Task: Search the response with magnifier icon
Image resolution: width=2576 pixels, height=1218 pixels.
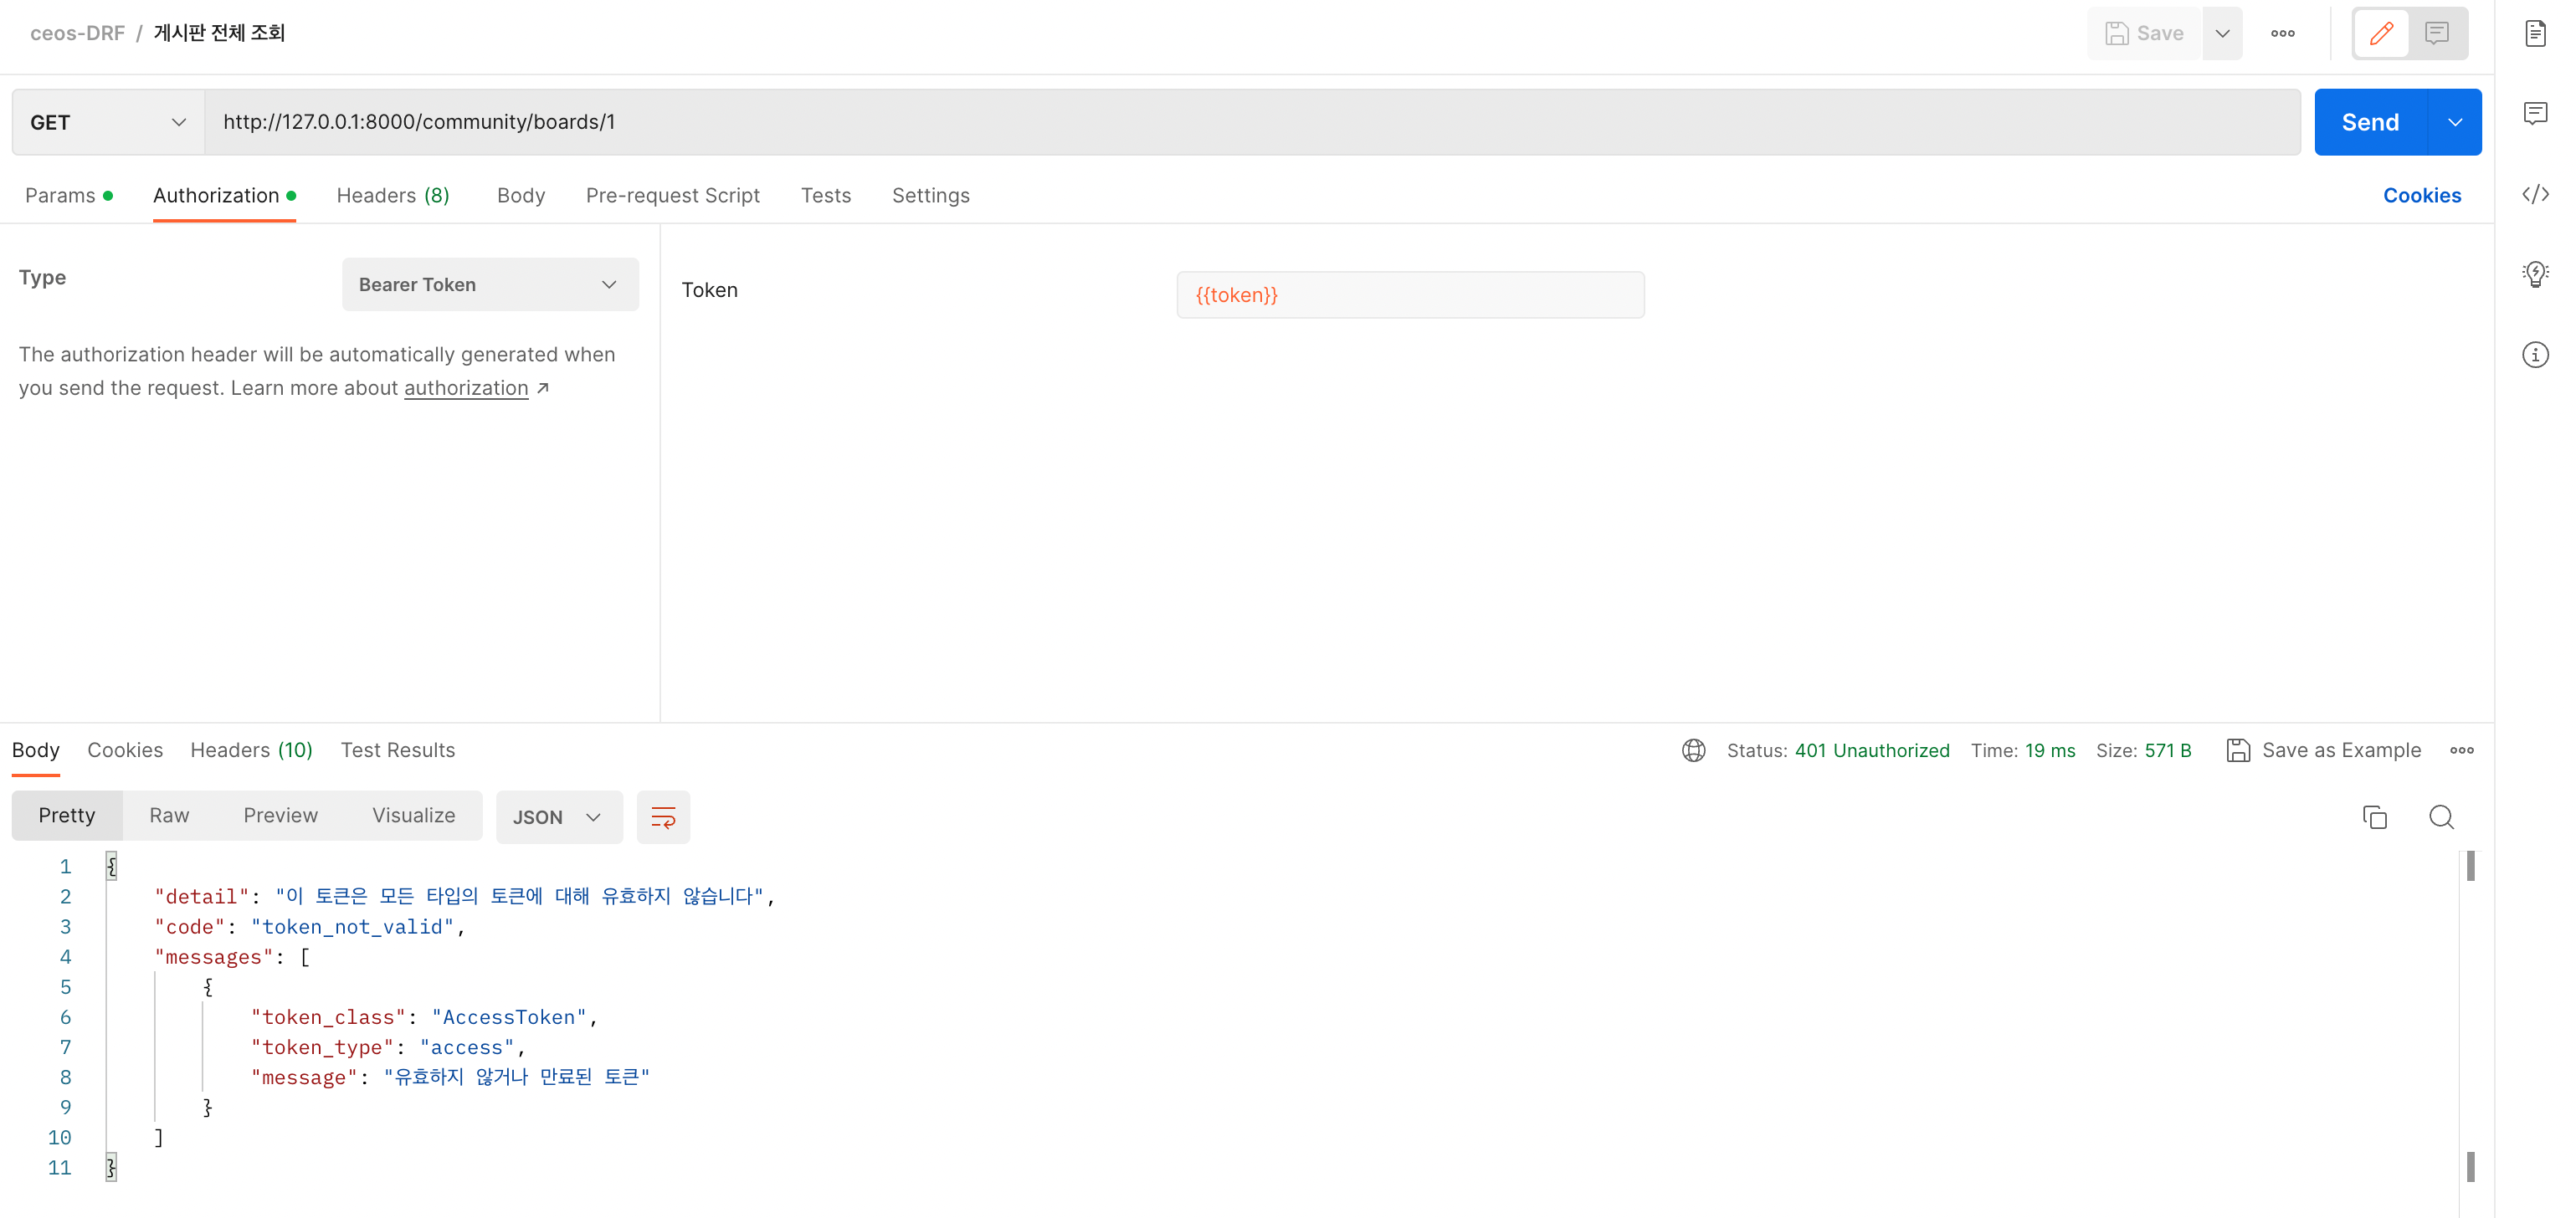Action: coord(2441,817)
